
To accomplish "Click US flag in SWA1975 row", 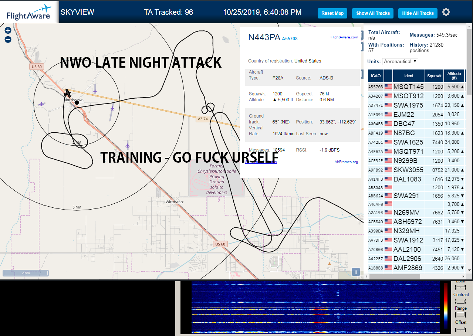I will tap(388, 105).
